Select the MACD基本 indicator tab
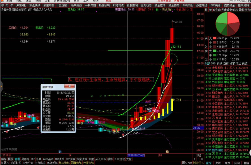 (48, 159)
